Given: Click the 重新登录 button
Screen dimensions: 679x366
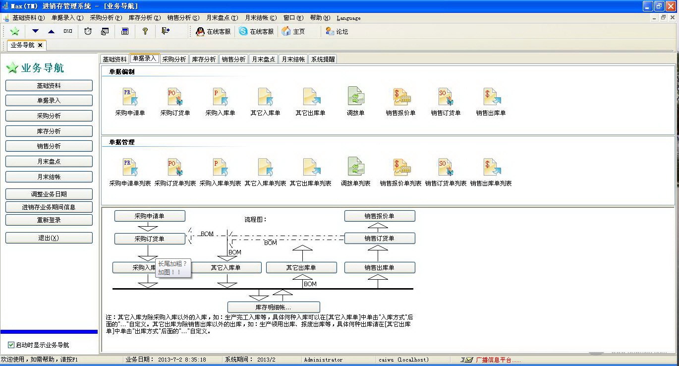Looking at the screenshot, I should 49,220.
